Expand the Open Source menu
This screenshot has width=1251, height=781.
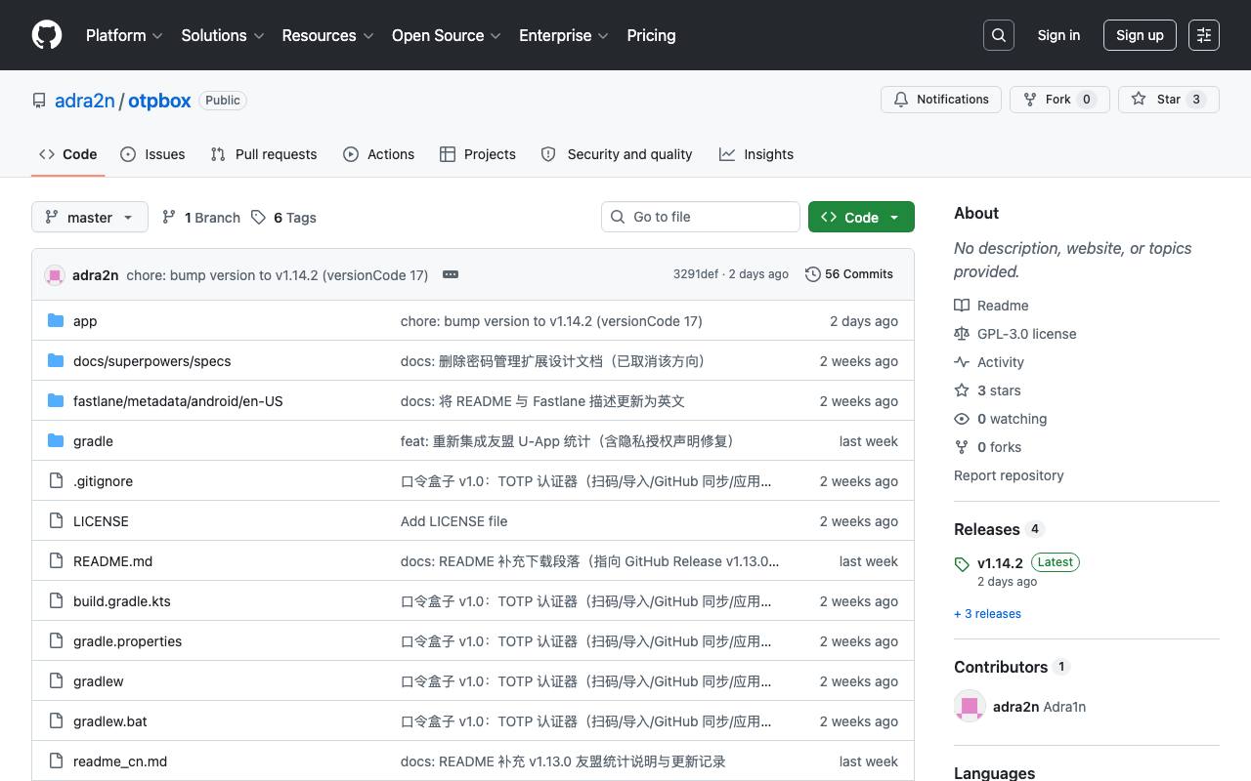(x=447, y=35)
